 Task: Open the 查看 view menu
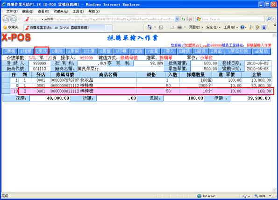[43, 11]
